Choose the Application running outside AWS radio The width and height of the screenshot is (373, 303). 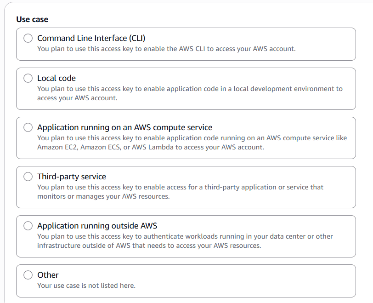click(x=28, y=226)
